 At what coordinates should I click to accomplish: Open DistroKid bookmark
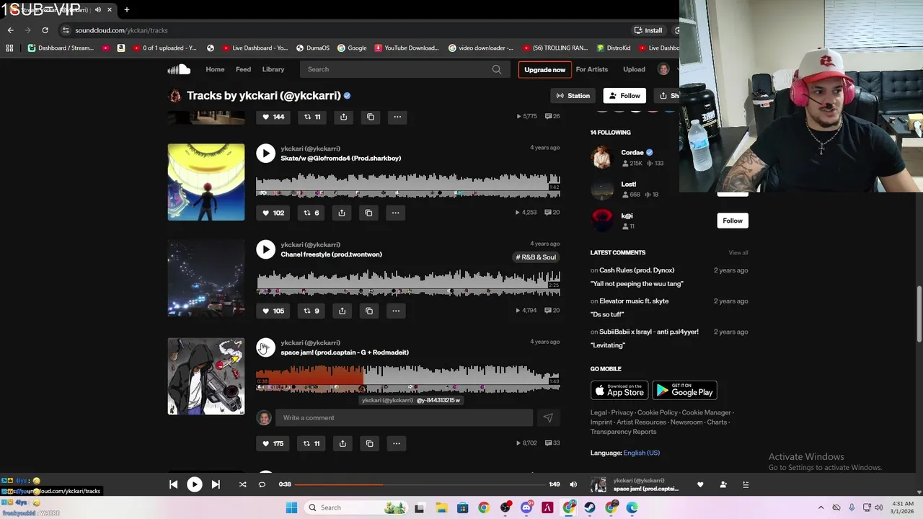[614, 48]
